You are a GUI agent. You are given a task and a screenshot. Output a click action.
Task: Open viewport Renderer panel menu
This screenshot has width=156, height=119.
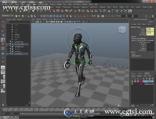56,19
